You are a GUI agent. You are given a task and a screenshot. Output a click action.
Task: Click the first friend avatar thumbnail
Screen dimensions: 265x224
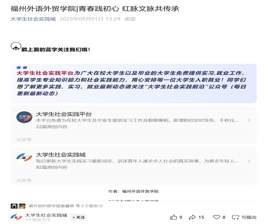(x=14, y=206)
